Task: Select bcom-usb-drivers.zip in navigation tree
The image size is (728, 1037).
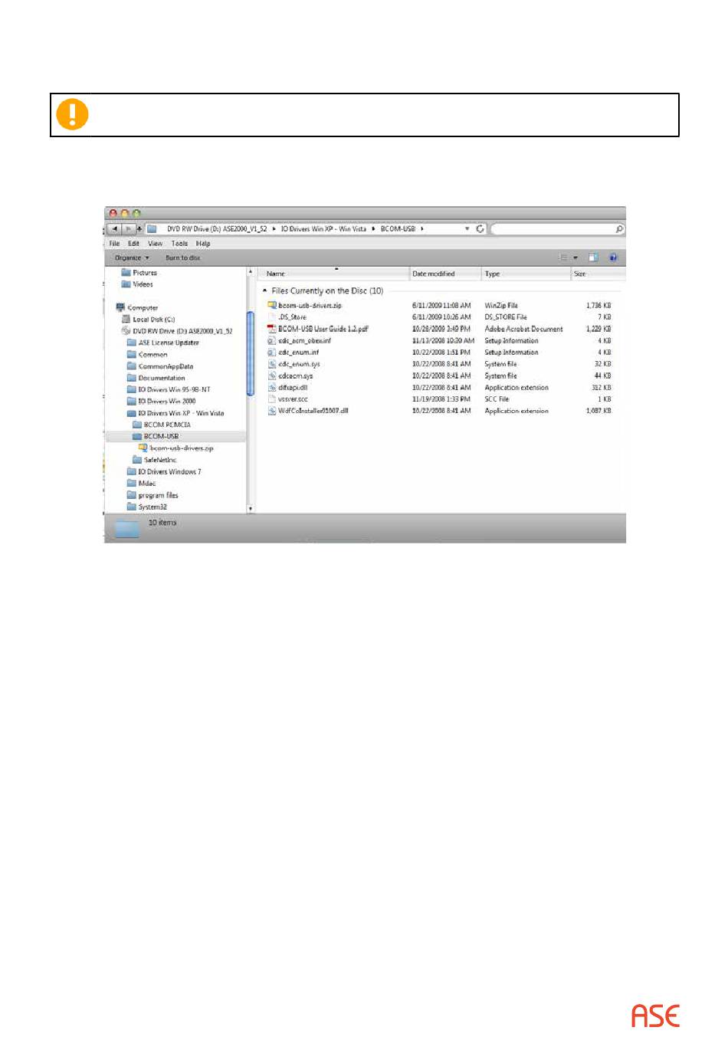Action: 181,448
